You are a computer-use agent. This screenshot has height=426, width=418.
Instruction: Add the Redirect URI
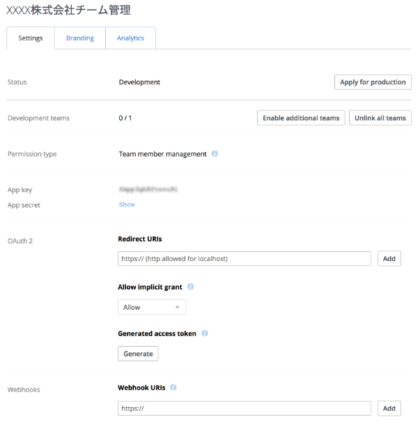tap(389, 259)
